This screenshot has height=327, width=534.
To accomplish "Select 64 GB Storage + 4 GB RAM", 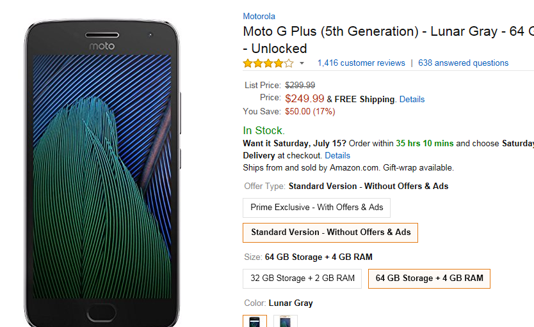I will (429, 278).
